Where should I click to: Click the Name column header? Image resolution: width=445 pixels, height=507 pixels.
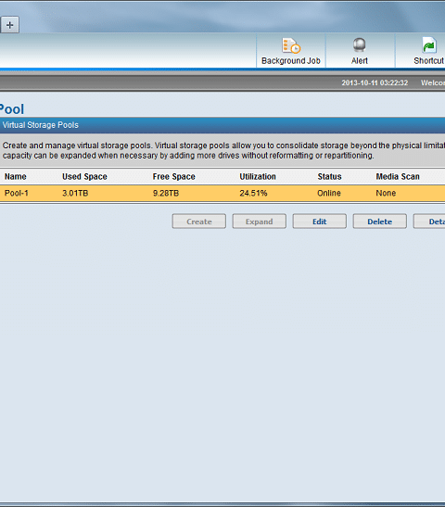click(16, 176)
